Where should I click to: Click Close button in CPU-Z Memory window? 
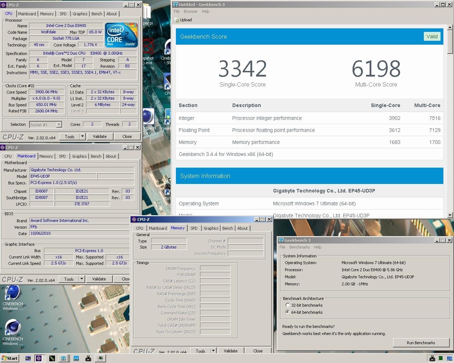(x=258, y=351)
